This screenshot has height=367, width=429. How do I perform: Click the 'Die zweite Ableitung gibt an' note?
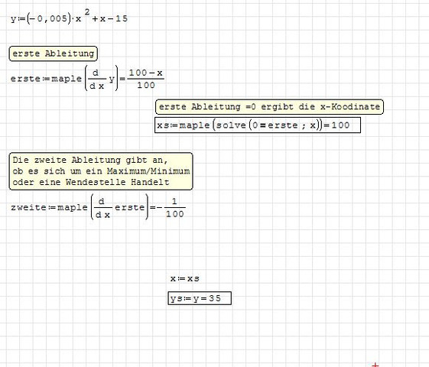[101, 171]
